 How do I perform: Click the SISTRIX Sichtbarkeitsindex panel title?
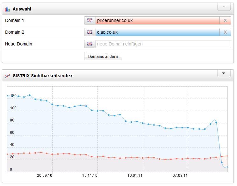pos(43,76)
